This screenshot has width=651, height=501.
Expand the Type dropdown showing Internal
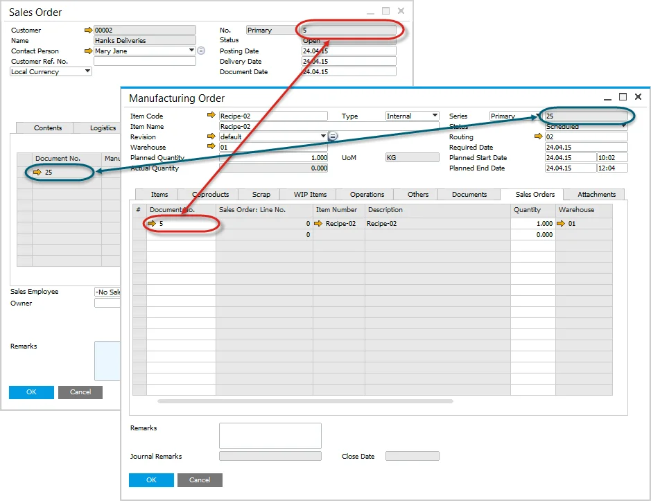(435, 116)
